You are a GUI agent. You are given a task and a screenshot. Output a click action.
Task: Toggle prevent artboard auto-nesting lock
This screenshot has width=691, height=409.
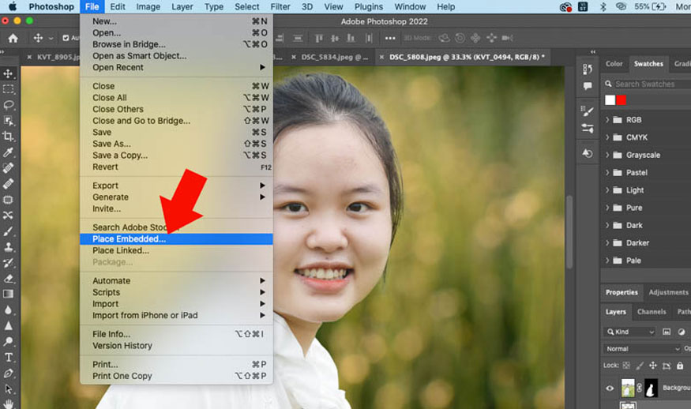pyautogui.click(x=667, y=366)
